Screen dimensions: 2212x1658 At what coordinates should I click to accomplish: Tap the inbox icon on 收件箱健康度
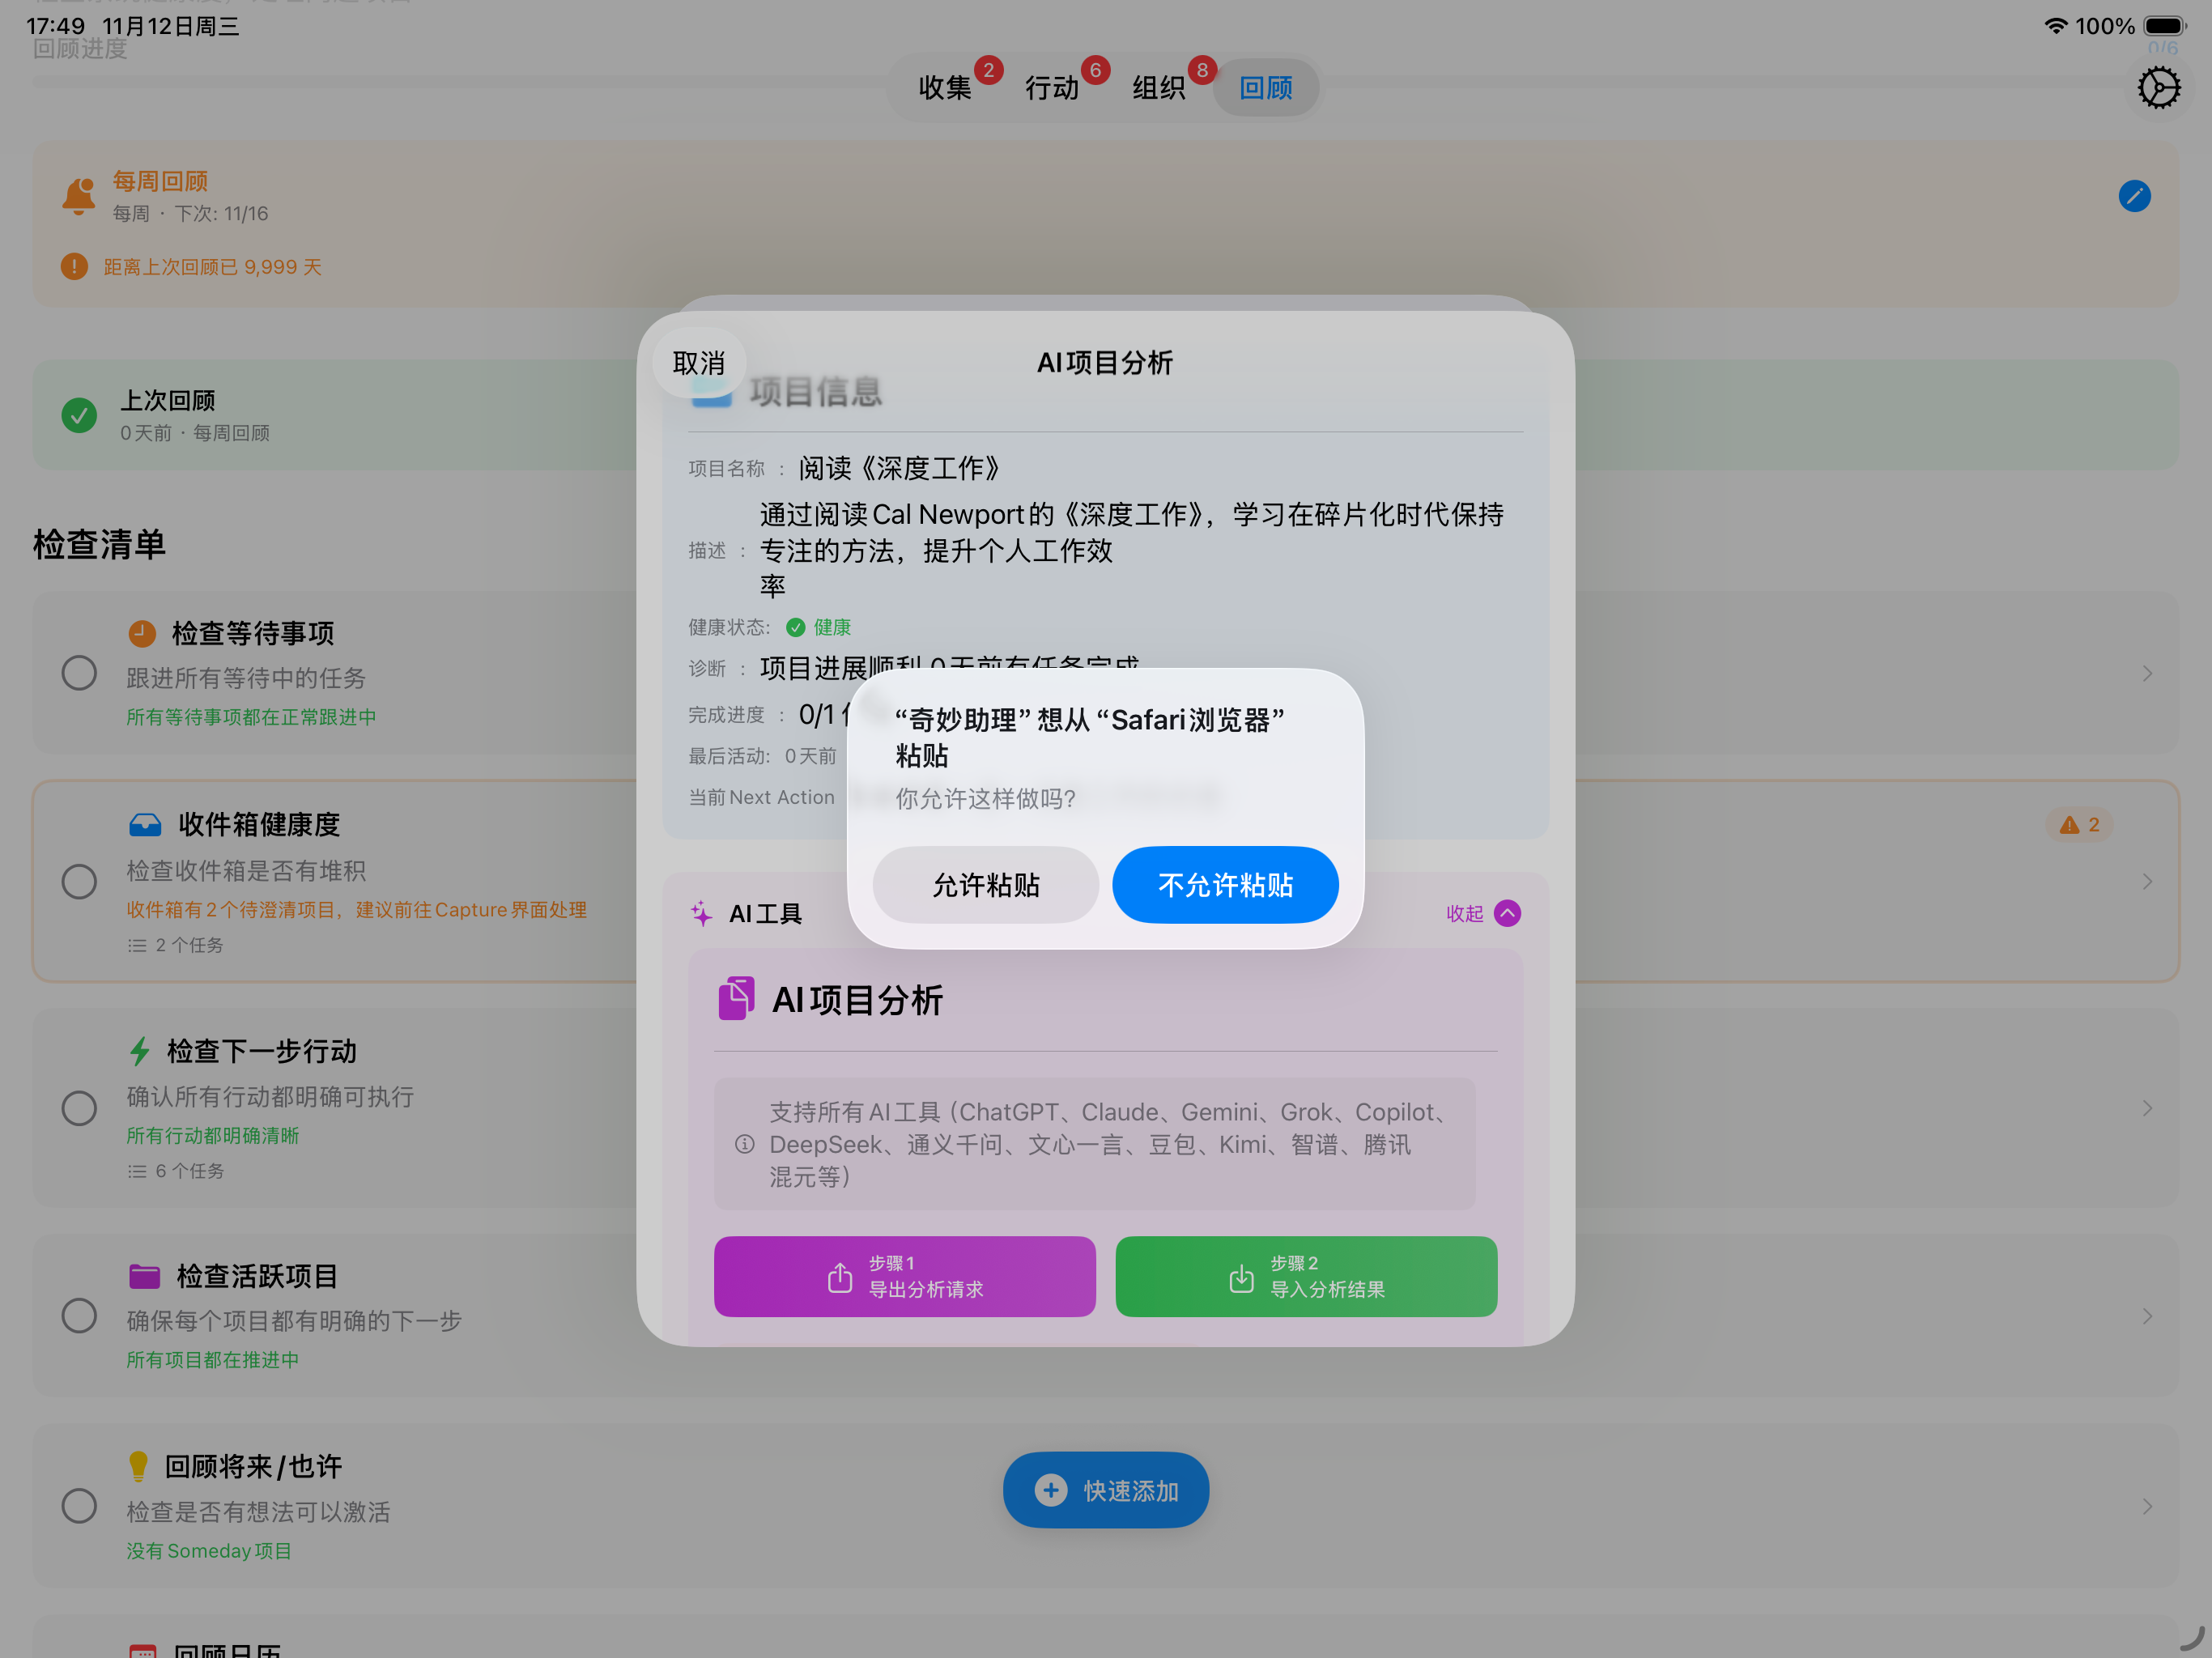146,823
